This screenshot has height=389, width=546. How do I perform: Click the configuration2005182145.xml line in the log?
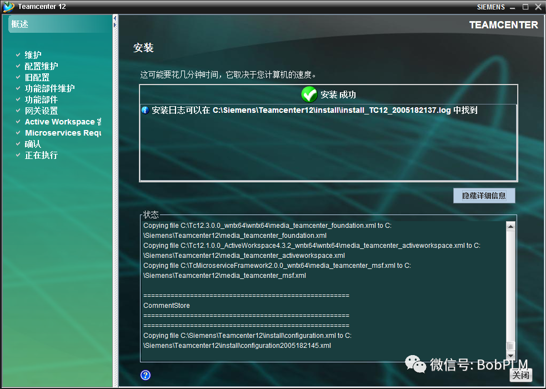237,346
